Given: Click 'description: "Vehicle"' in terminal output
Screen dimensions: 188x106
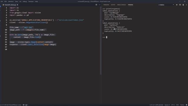Looking at the screenshot, I should [114, 27].
